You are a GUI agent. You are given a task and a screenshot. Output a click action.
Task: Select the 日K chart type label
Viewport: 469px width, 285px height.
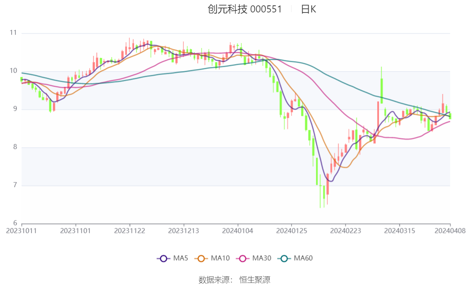(x=309, y=9)
